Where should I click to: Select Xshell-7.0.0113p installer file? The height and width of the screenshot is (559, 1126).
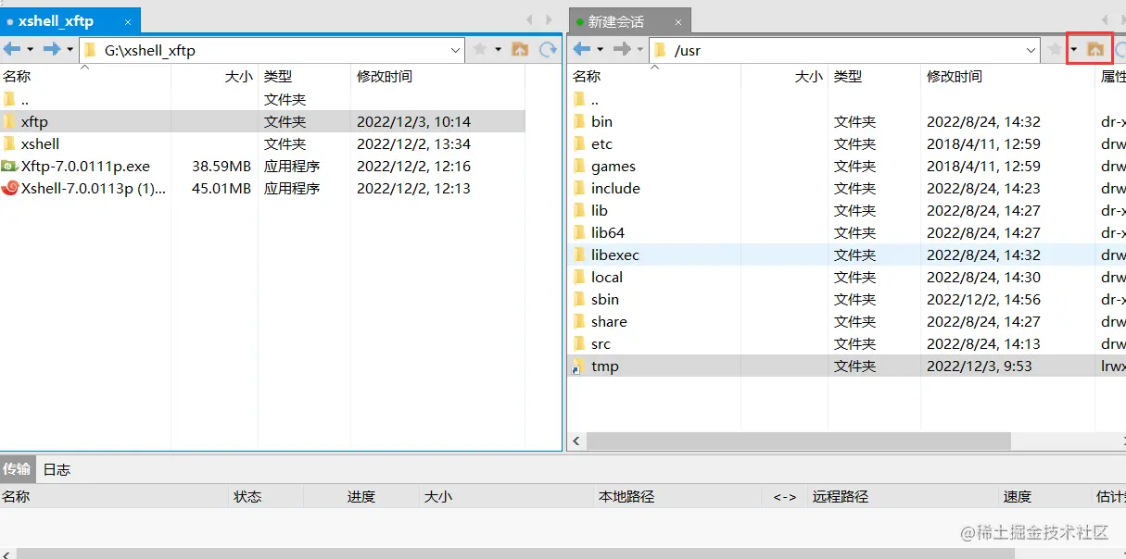[x=262, y=188]
